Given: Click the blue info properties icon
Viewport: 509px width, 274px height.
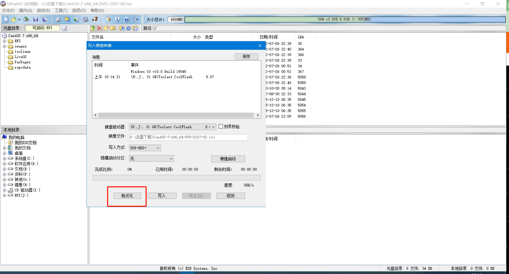Looking at the screenshot, I should pyautogui.click(x=117, y=19).
